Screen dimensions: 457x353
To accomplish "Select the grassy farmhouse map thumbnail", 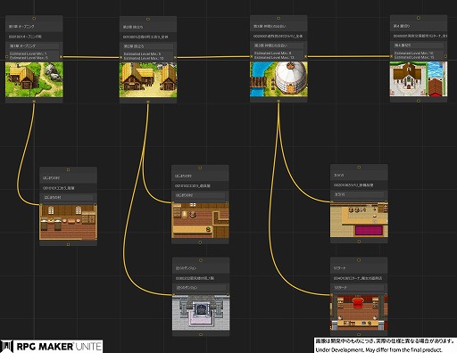I will [34, 79].
